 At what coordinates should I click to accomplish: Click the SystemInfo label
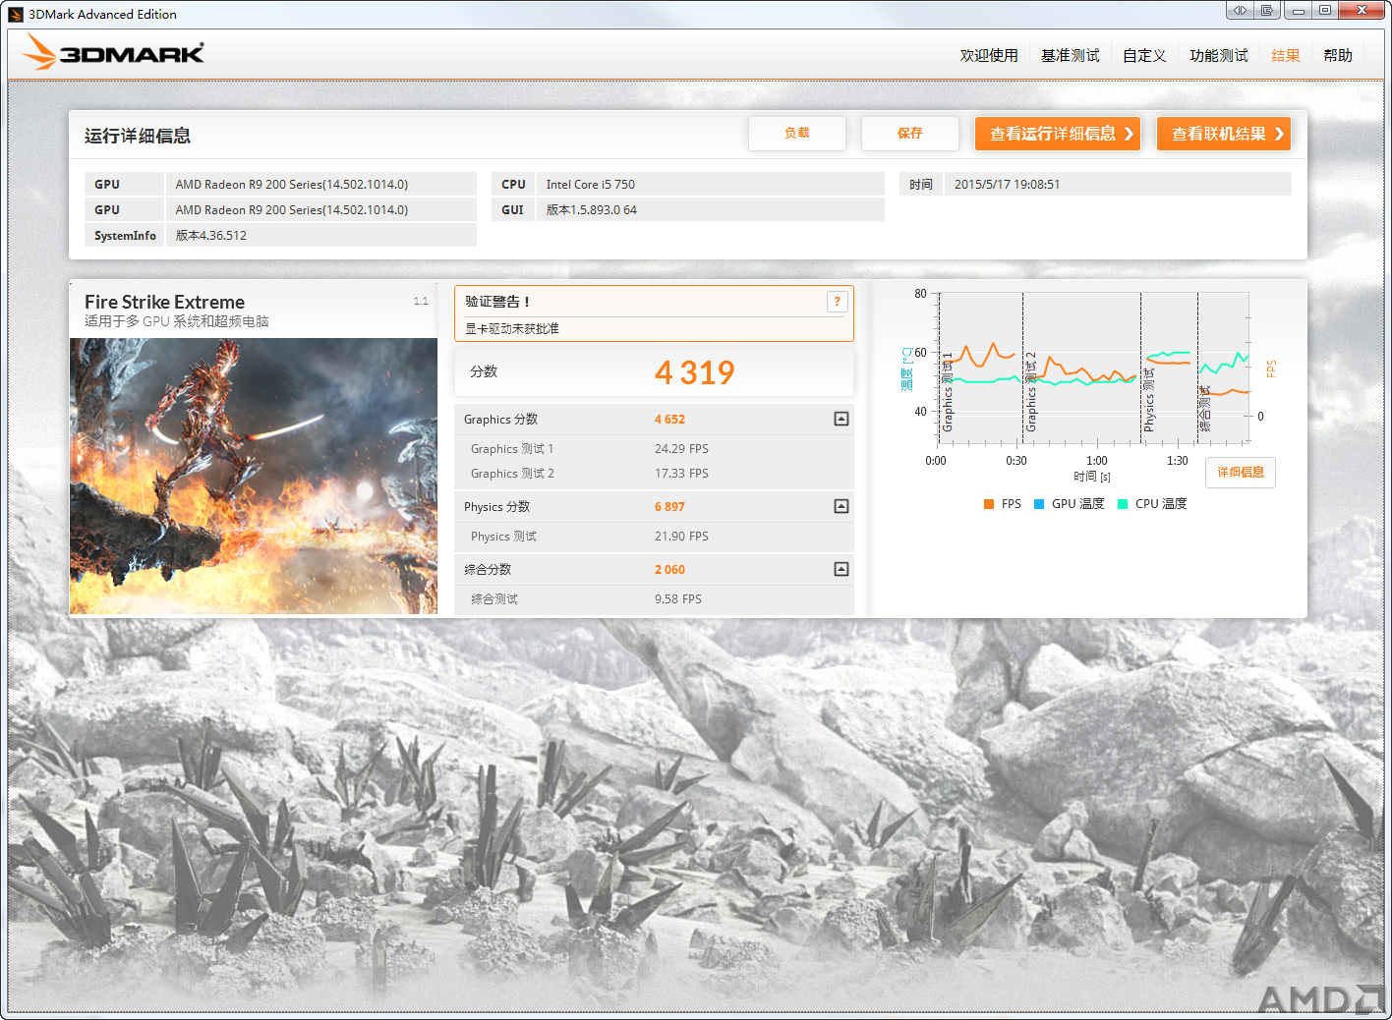click(125, 236)
